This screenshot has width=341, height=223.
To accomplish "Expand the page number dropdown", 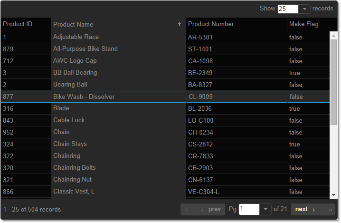I will click(265, 210).
